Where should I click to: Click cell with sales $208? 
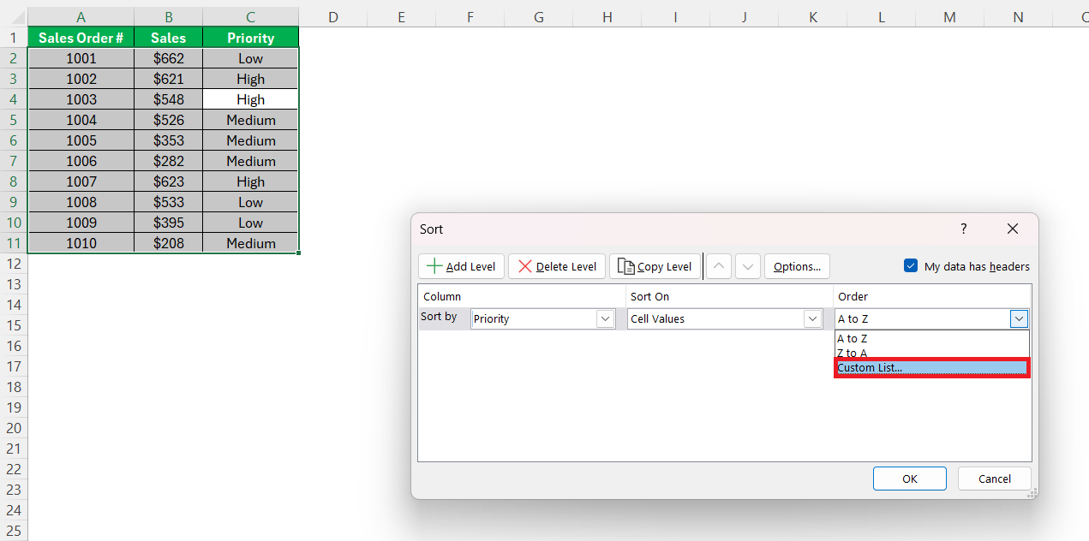tap(169, 243)
